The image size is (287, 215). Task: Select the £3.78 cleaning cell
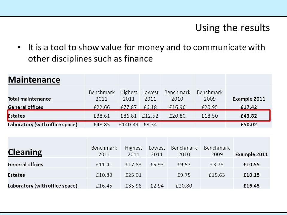(x=217, y=165)
